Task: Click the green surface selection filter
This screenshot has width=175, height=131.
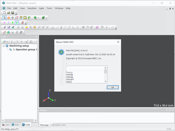Action: 13,23
